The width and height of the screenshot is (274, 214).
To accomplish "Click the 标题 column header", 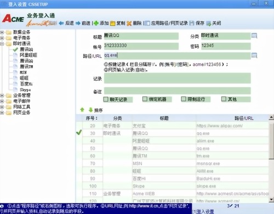I will [164, 119].
